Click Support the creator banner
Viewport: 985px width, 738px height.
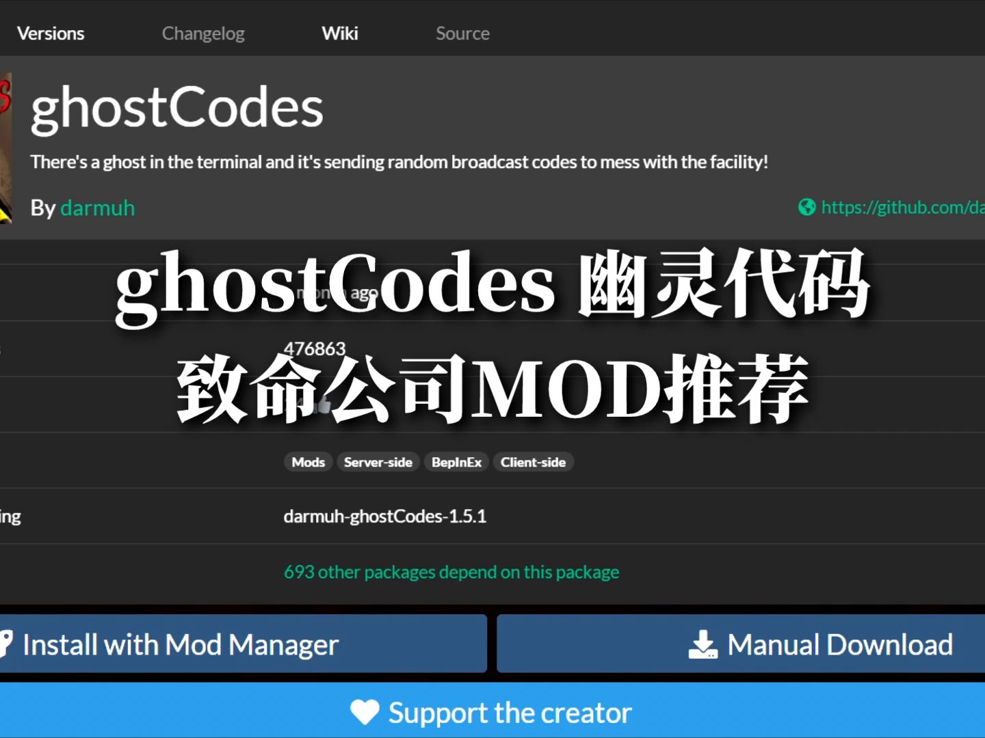coord(492,711)
